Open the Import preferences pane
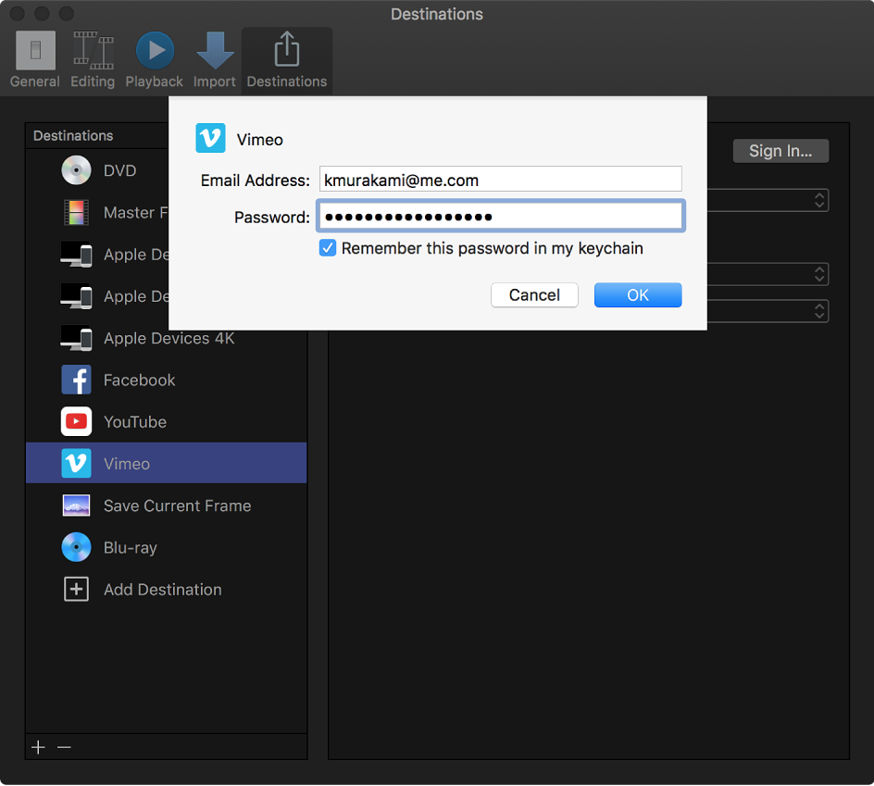Viewport: 874px width, 786px height. [215, 59]
